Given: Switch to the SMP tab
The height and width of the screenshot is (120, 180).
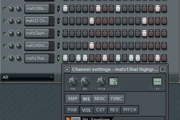Looking at the screenshot, I should (x=72, y=99).
